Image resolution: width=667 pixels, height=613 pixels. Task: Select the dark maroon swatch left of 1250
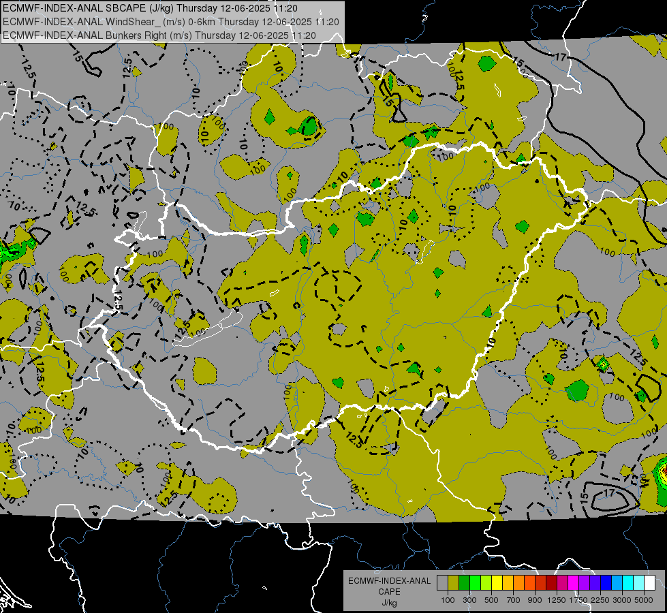pos(551,583)
